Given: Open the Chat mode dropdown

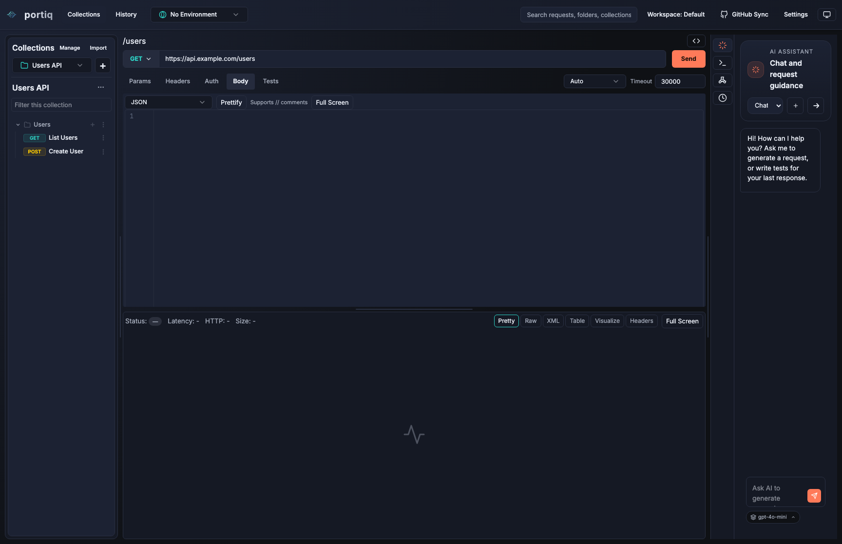Looking at the screenshot, I should point(765,106).
